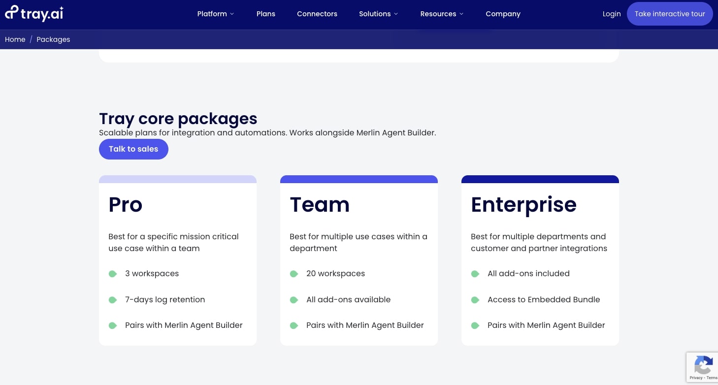Go to Connectors in navigation
This screenshot has width=718, height=385.
pyautogui.click(x=317, y=14)
